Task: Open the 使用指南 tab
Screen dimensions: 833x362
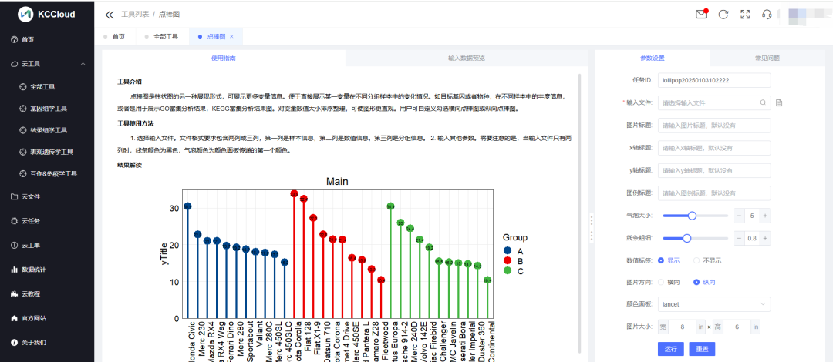Action: 224,58
